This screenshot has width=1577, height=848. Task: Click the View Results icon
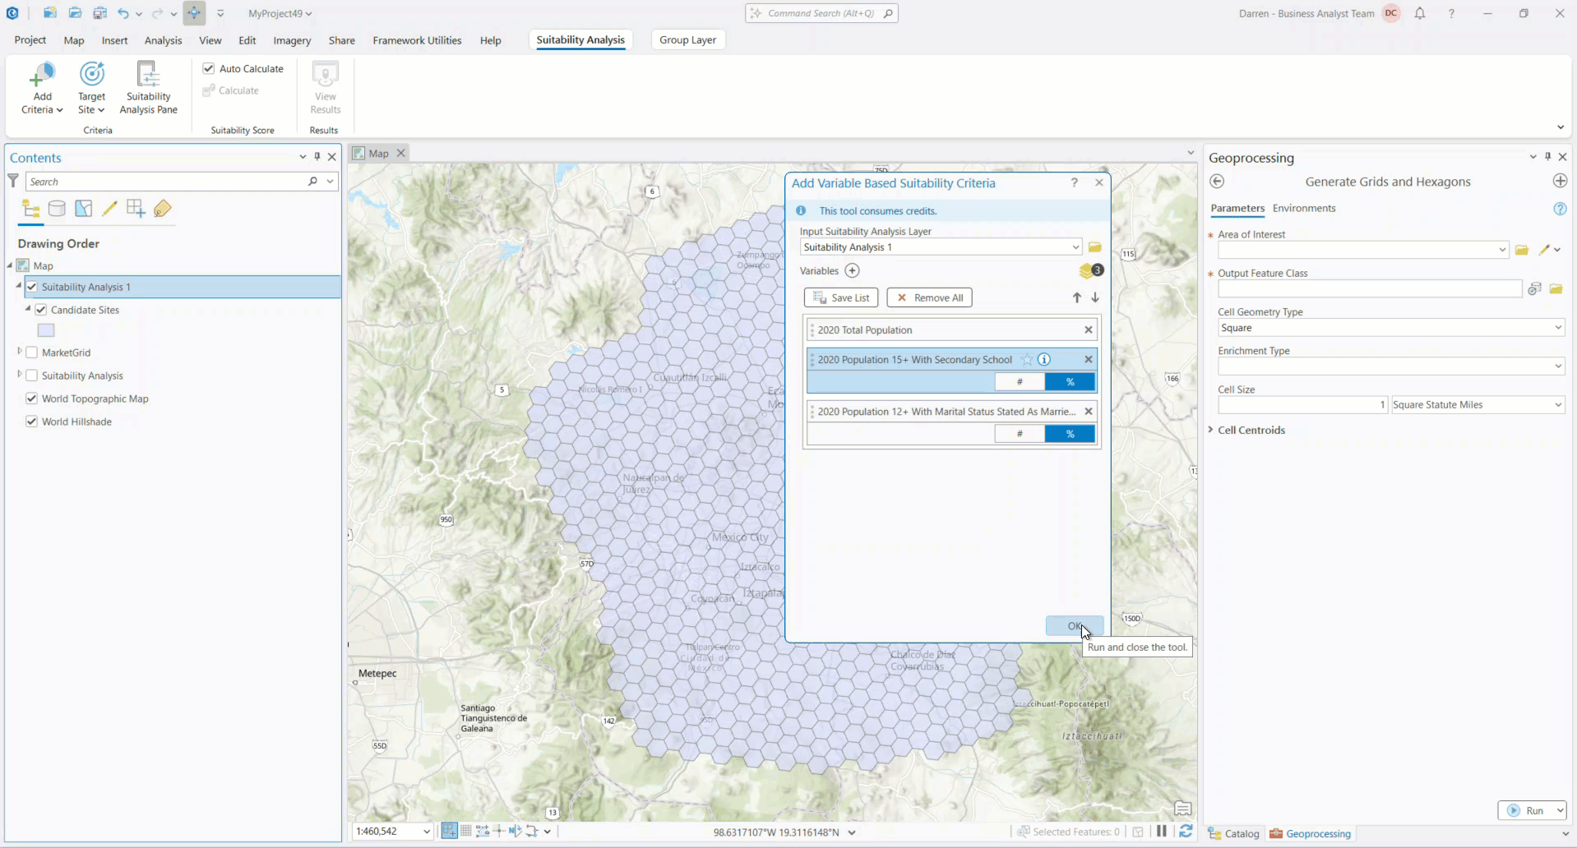coord(325,86)
